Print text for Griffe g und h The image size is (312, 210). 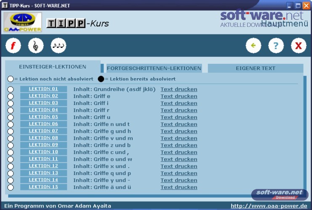coord(179,131)
